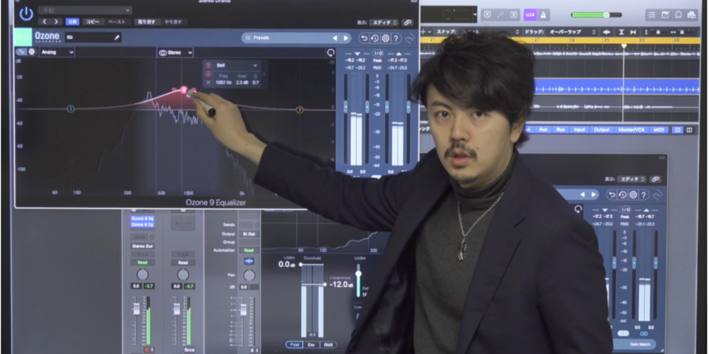The height and width of the screenshot is (354, 709).
Task: Click the plugin link chain icon
Action: tap(408, 22)
